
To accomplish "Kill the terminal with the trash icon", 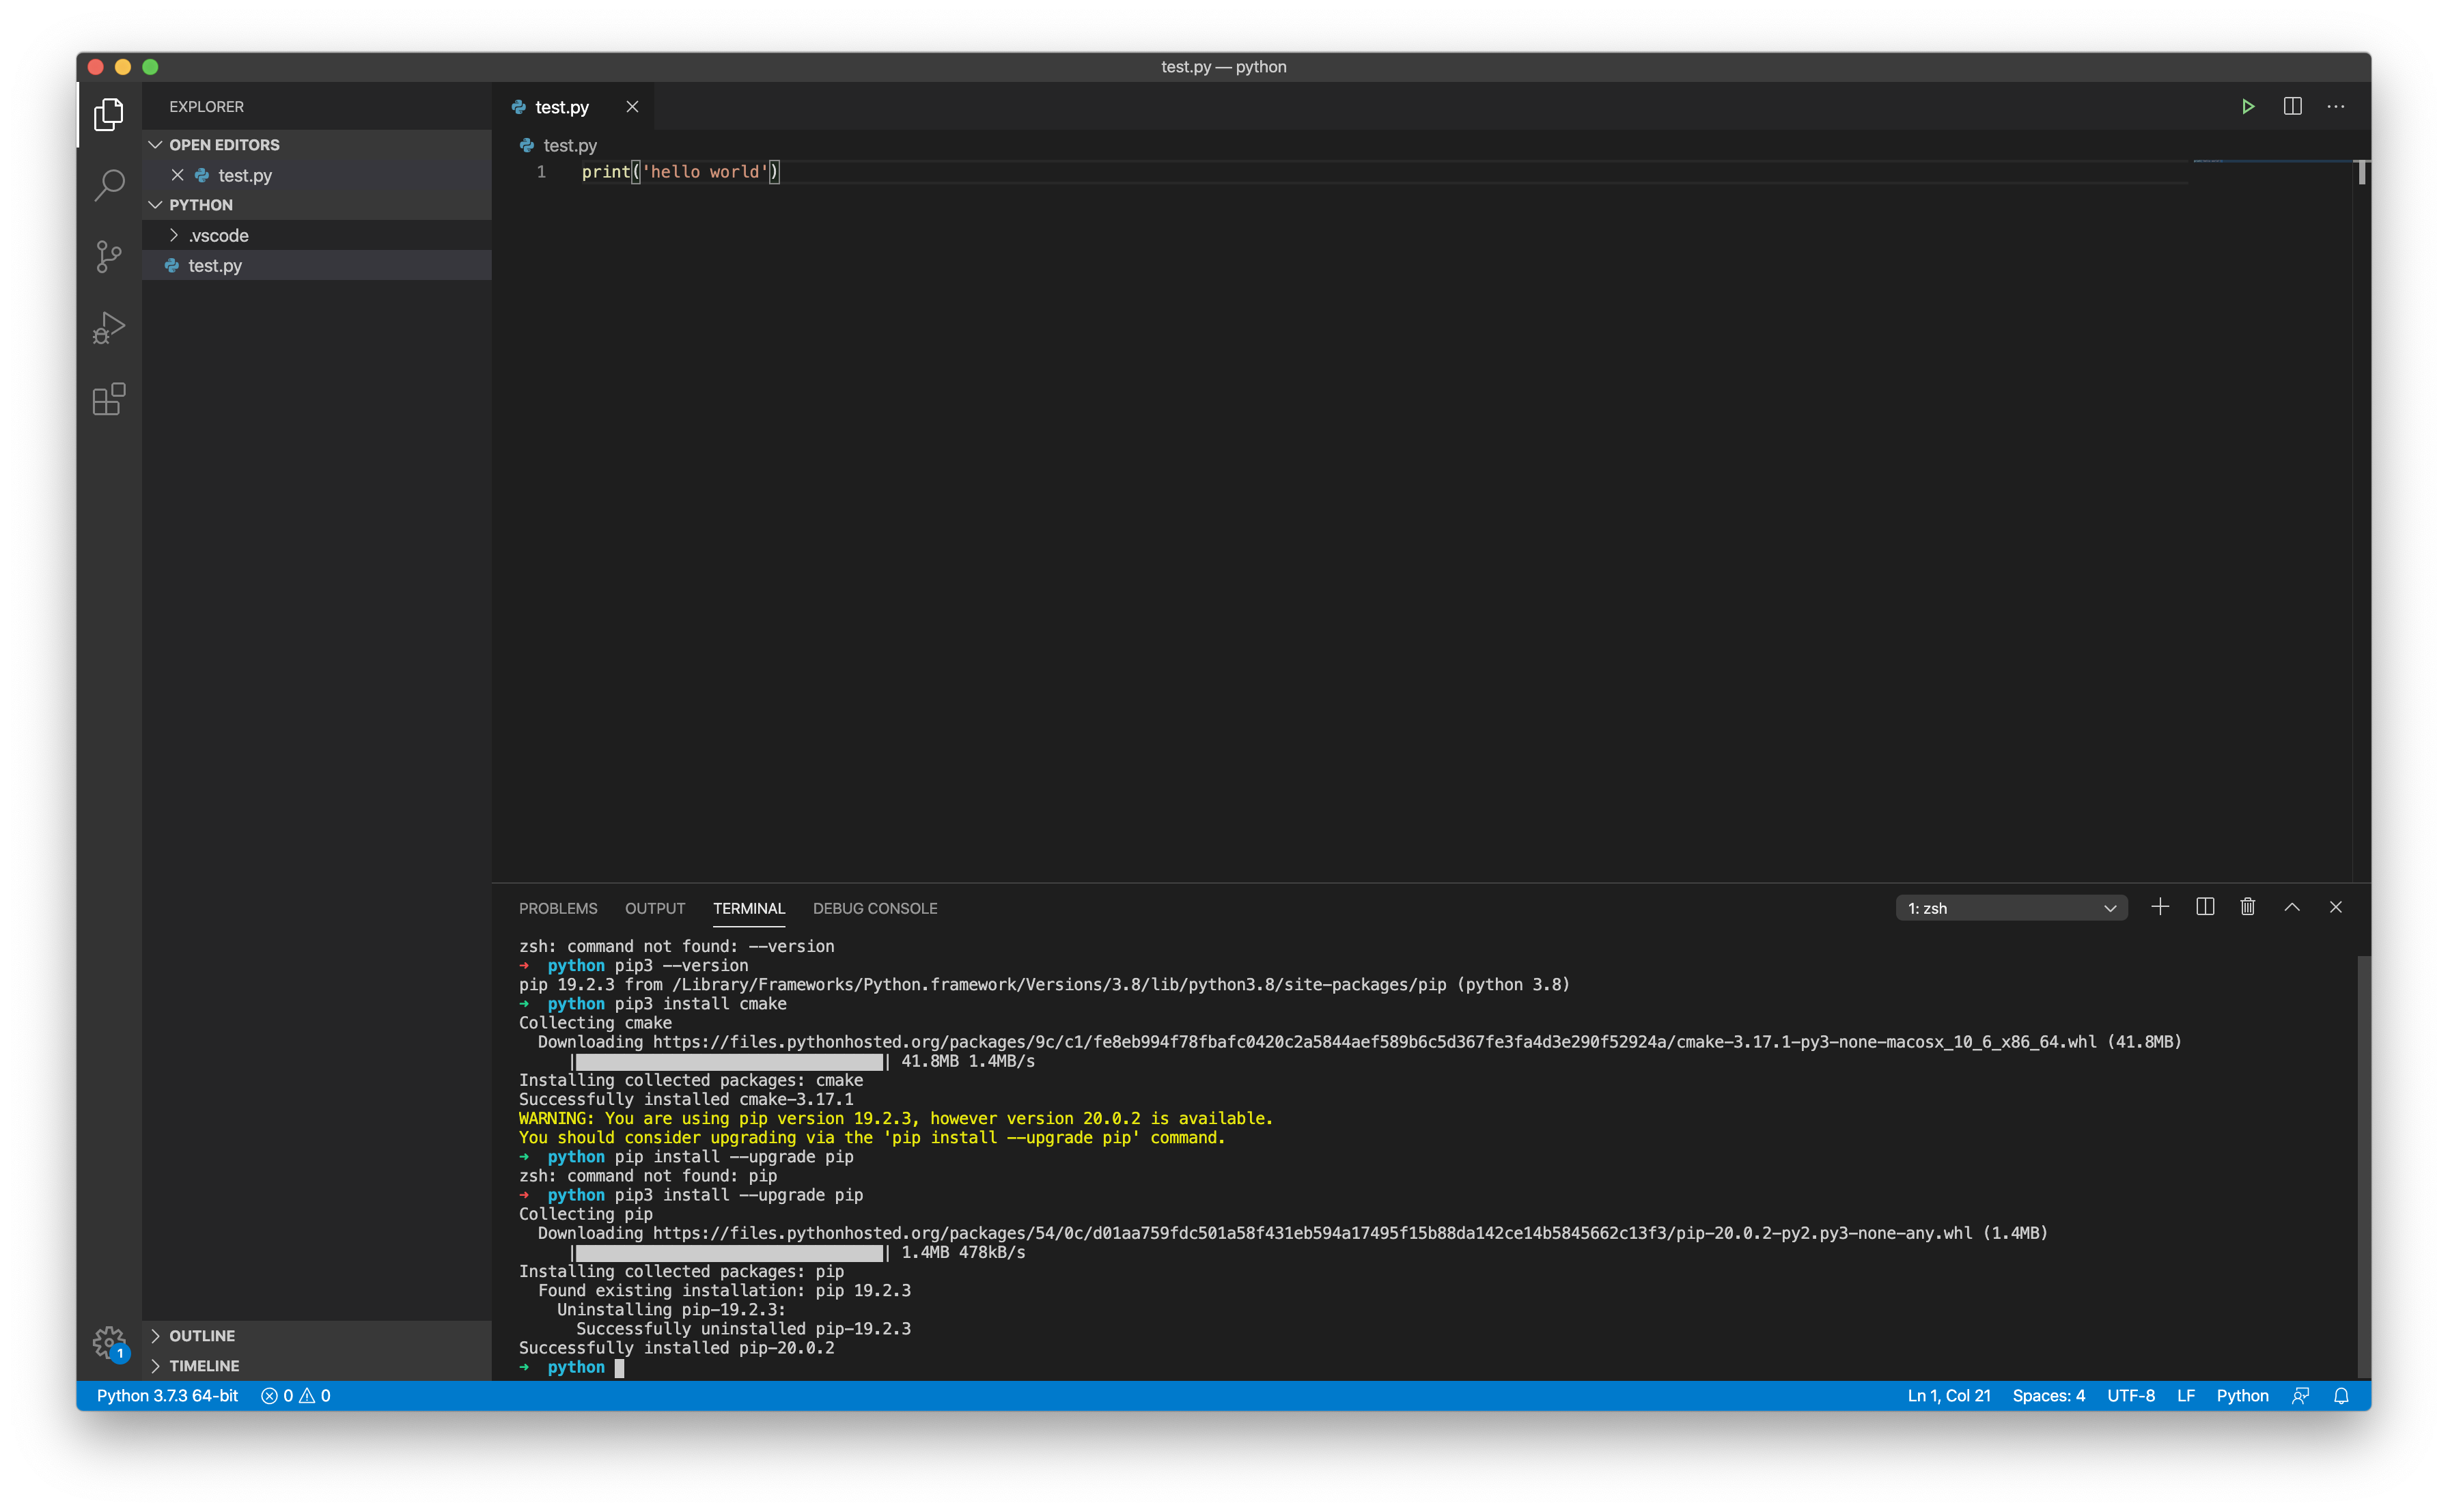I will pos(2247,907).
